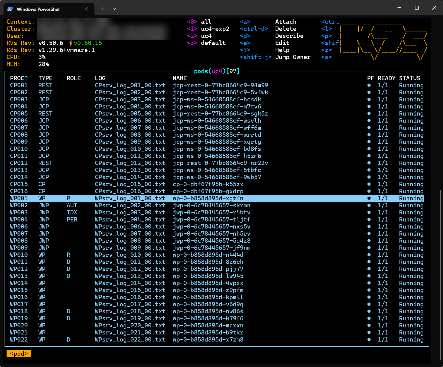The width and height of the screenshot is (443, 367).
Task: Click the lightning bolt update indicator
Action: 71,43
